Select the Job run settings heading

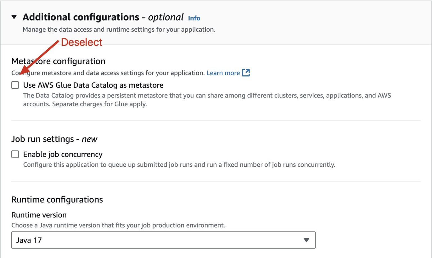tap(54, 139)
